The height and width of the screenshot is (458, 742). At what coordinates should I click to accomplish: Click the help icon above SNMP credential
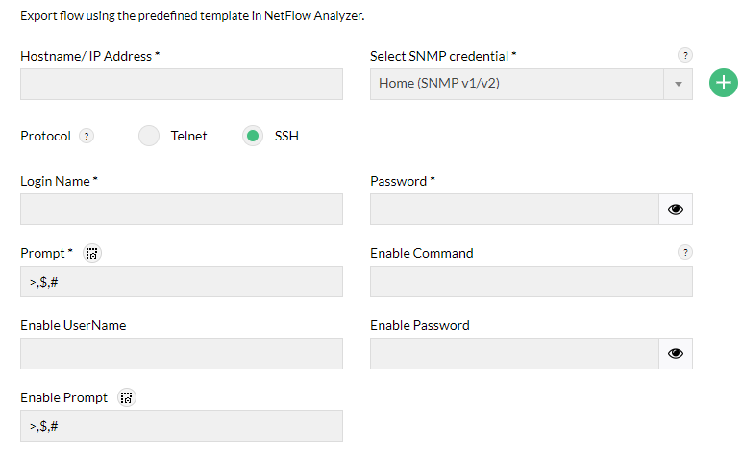pyautogui.click(x=684, y=56)
